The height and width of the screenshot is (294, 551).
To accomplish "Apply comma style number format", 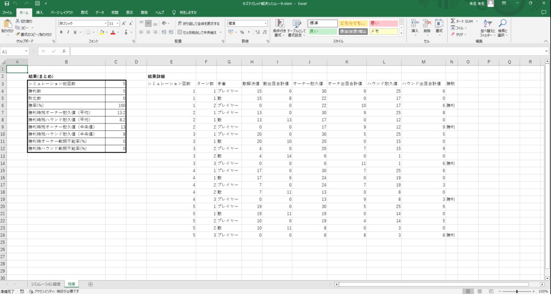I will [x=249, y=32].
